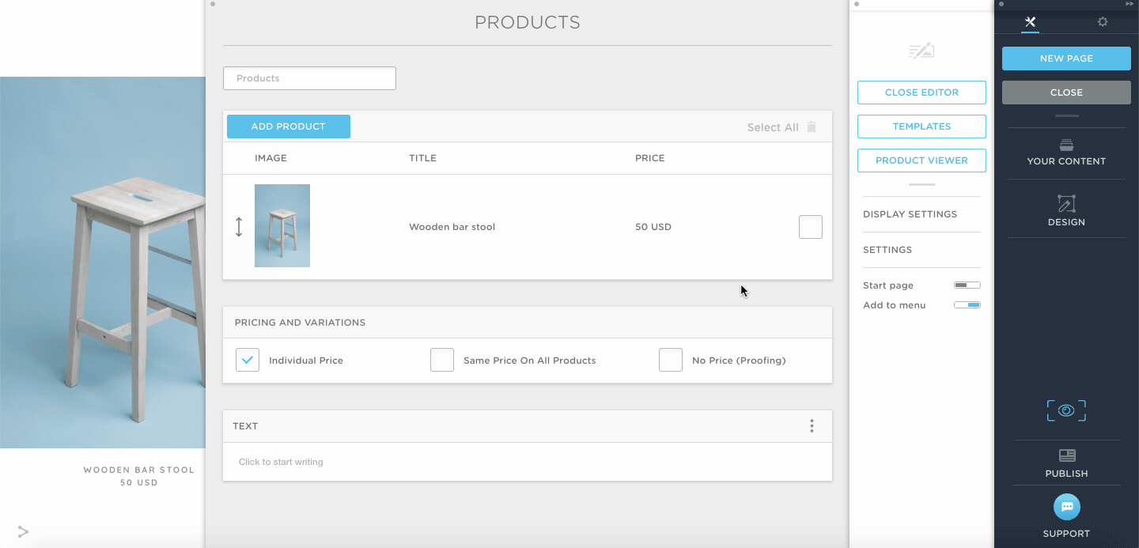
Task: Click the PRICE column header
Action: click(x=650, y=158)
